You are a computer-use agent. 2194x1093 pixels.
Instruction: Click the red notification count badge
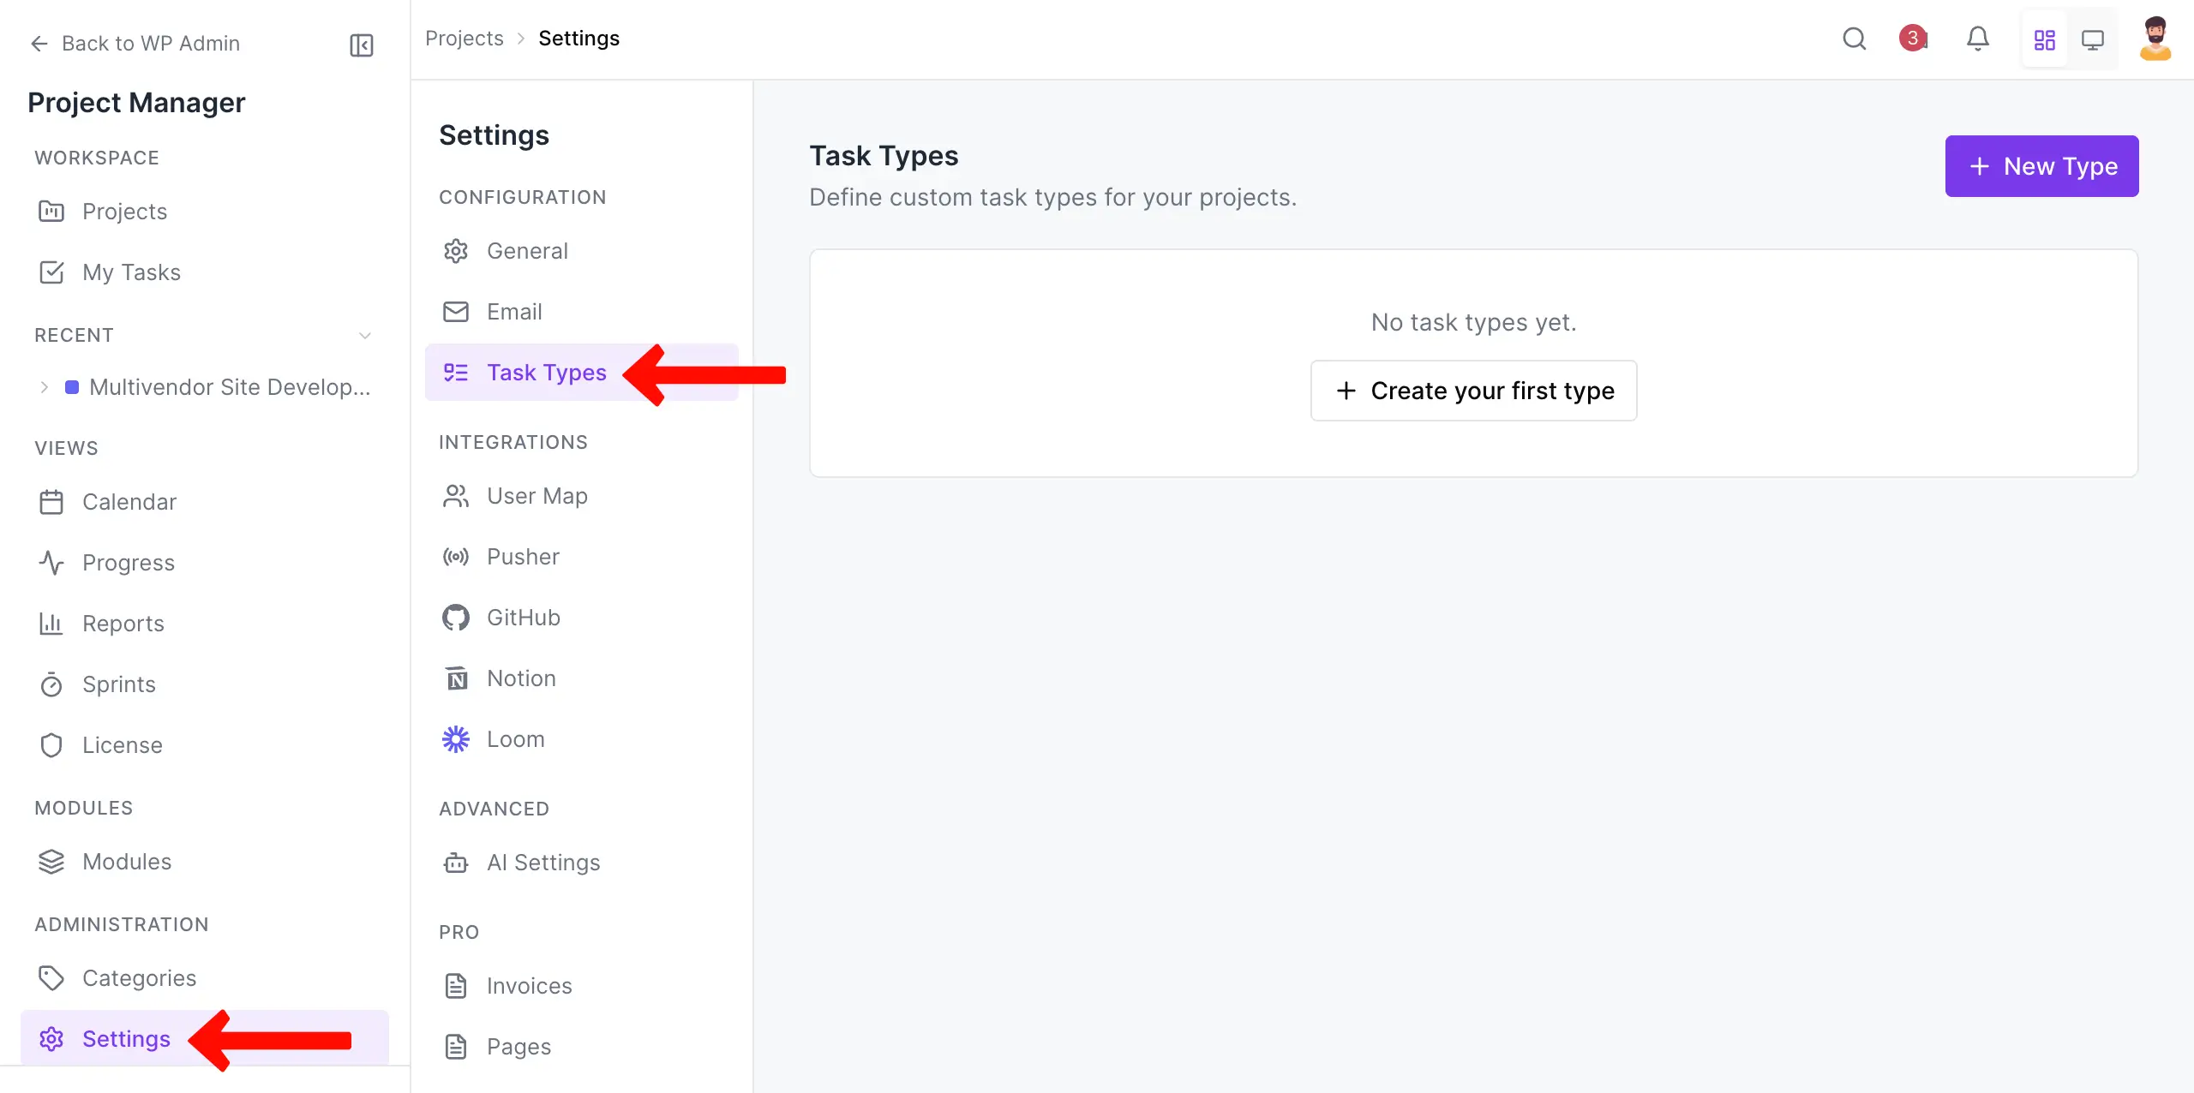pyautogui.click(x=1913, y=39)
